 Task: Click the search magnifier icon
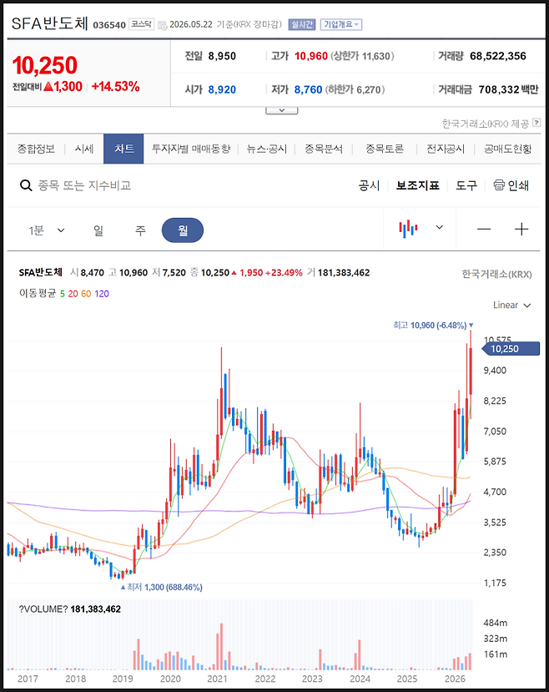click(x=26, y=185)
